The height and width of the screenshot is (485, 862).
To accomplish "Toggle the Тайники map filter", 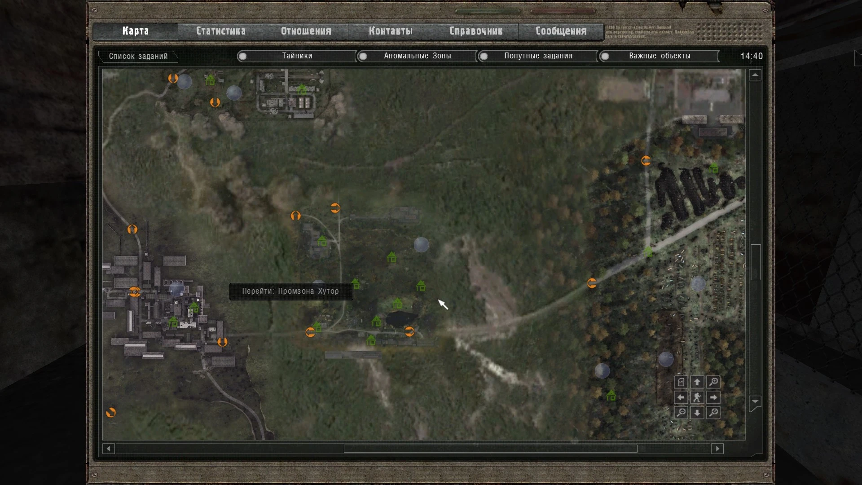I will (297, 56).
